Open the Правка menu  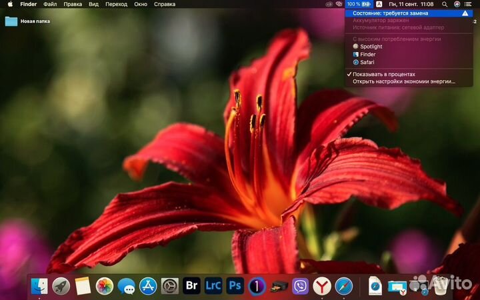tap(73, 4)
